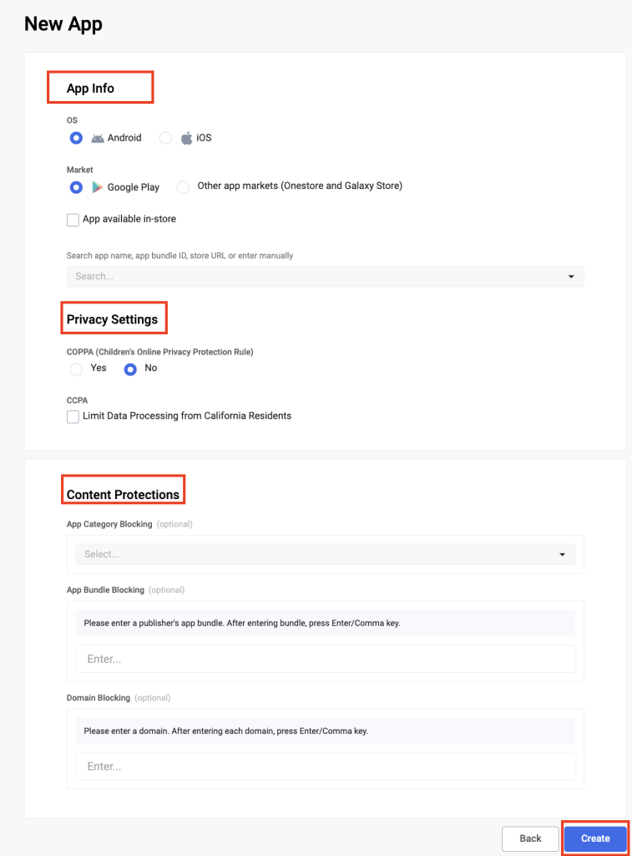Open the app search dropdown
Viewport: 632px width, 856px height.
pyautogui.click(x=325, y=276)
